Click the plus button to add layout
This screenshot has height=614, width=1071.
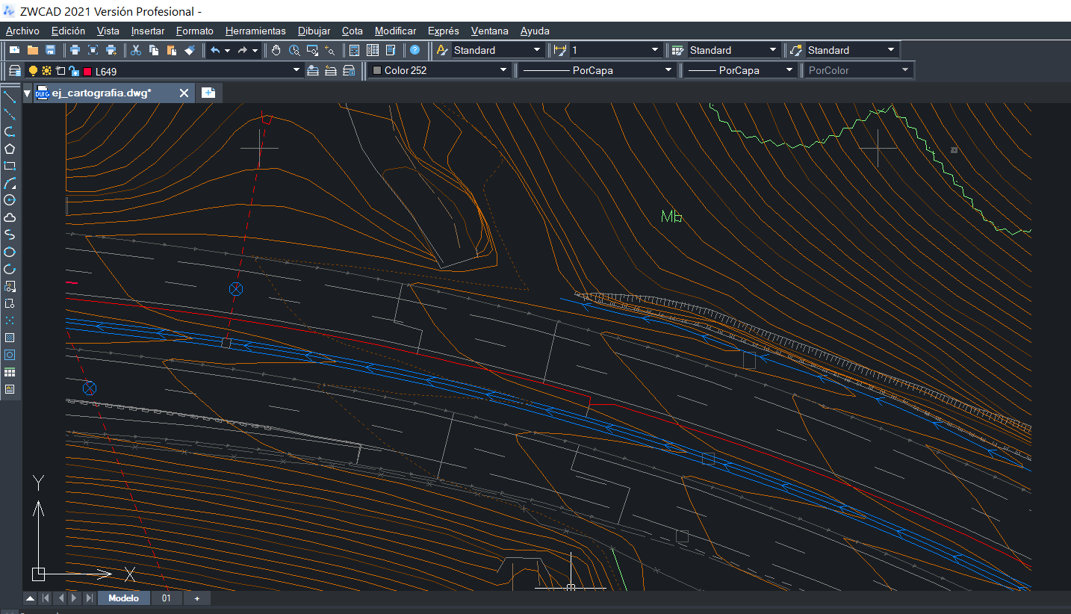[x=197, y=598]
